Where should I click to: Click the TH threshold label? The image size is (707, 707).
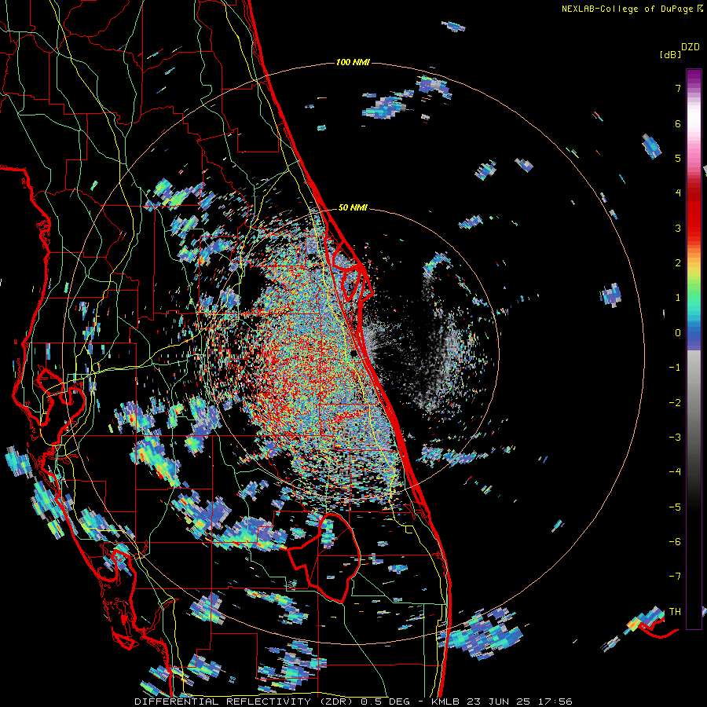pos(675,612)
